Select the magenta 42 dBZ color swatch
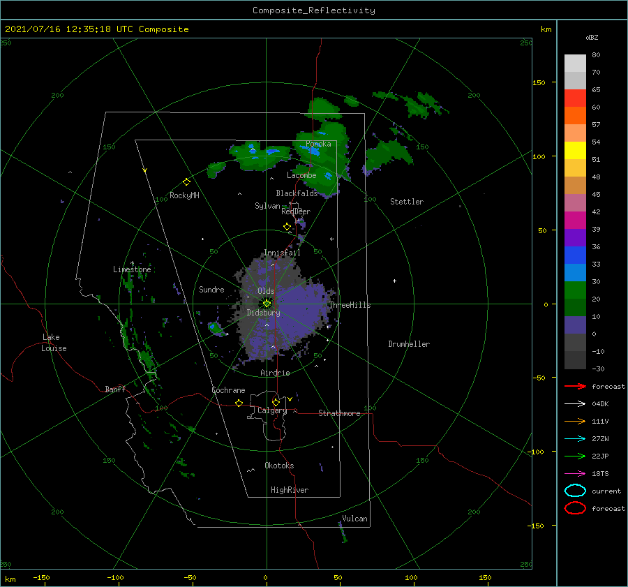This screenshot has width=628, height=587. 575,220
